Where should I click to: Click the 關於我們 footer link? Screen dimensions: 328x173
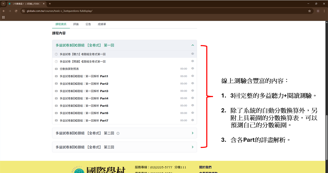[x=205, y=167]
